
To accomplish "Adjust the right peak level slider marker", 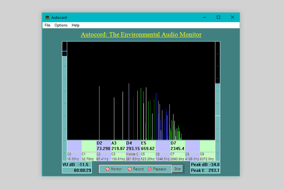I will click(217, 83).
